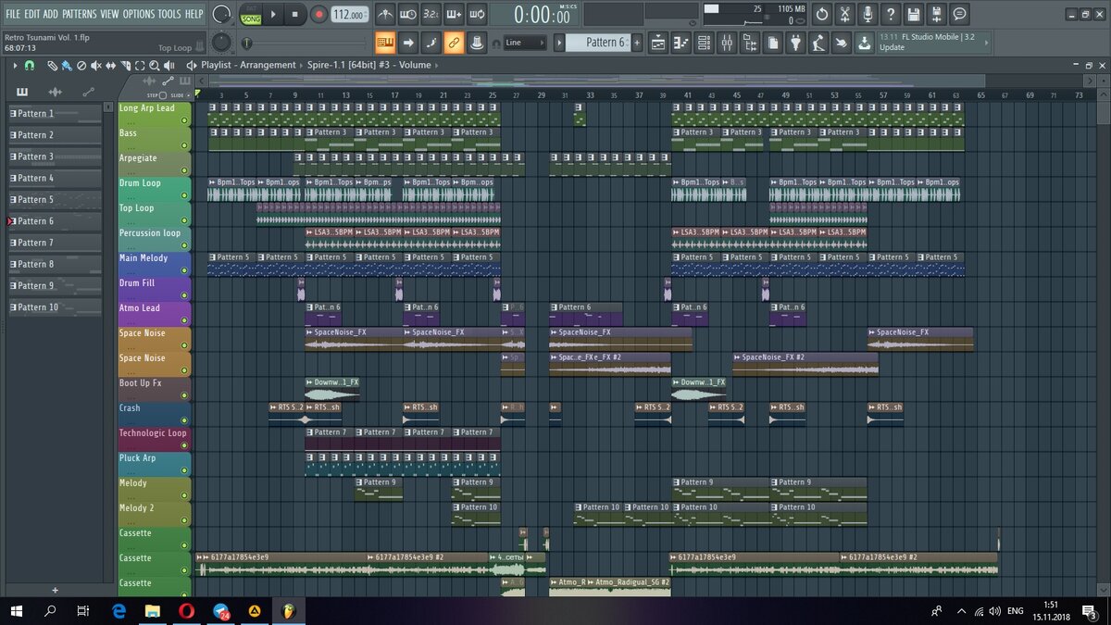Open the PATTERNS menu

(79, 14)
